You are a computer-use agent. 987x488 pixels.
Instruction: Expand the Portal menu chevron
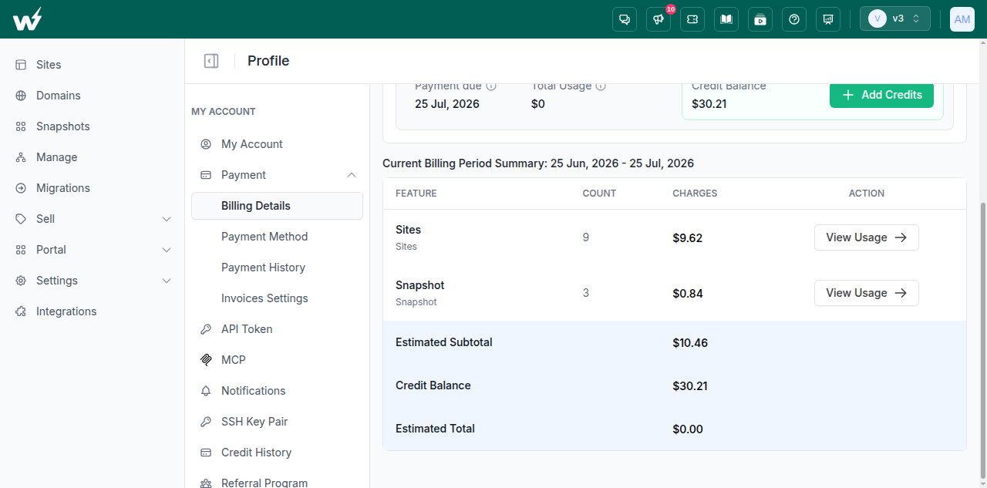pos(167,250)
